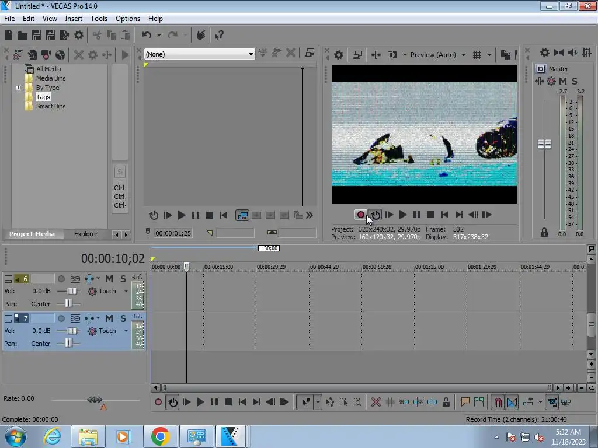Image resolution: width=598 pixels, height=448 pixels.
Task: Click Play From Start in the timeline transport
Action: [186, 402]
